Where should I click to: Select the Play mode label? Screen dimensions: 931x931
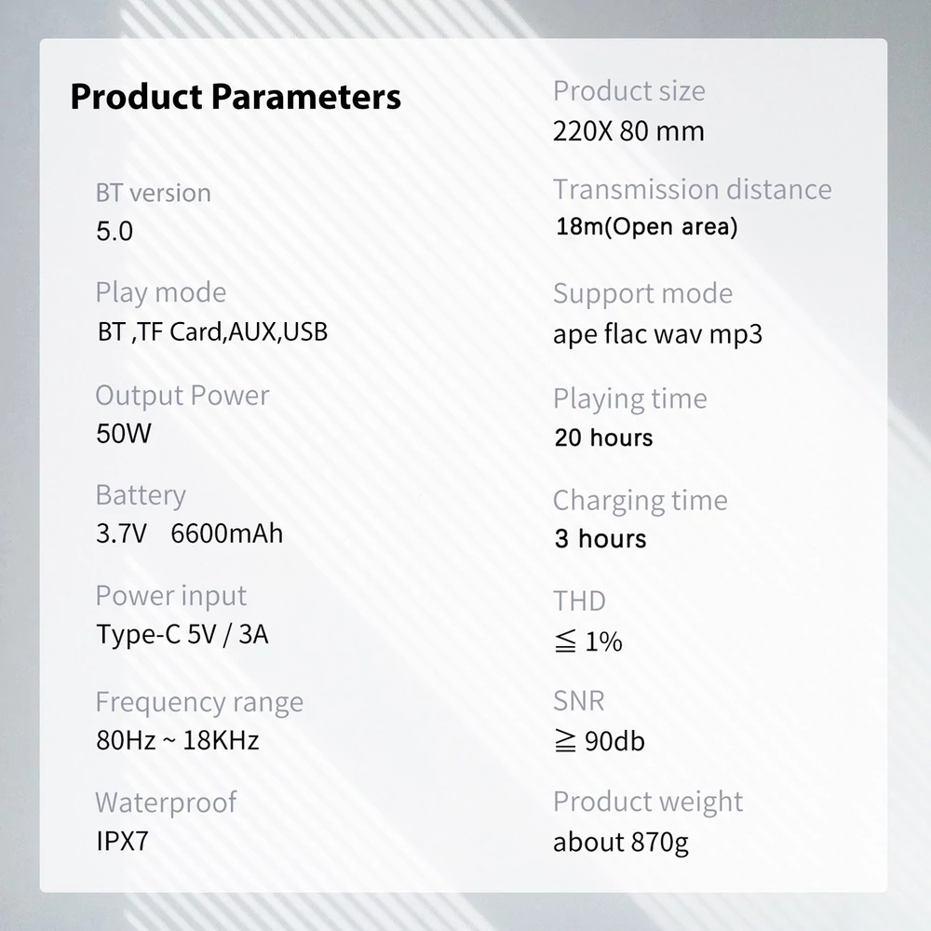pyautogui.click(x=161, y=292)
